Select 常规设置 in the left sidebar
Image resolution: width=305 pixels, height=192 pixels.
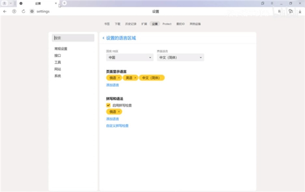60,49
